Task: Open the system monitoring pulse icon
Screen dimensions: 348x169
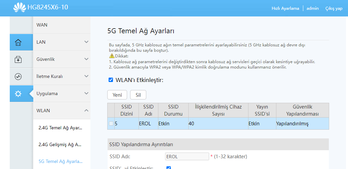Action: point(18,77)
